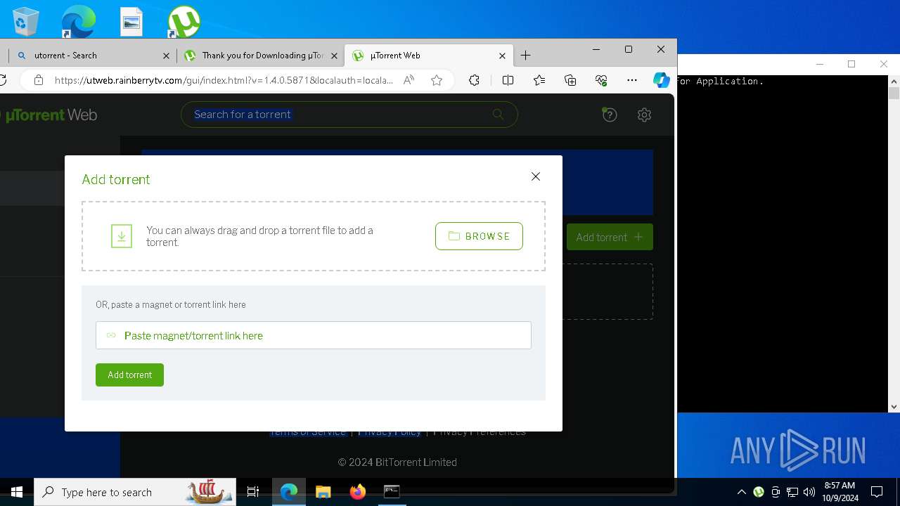This screenshot has height=506, width=900.
Task: Toggle Read aloud icon in address bar
Action: tap(409, 80)
